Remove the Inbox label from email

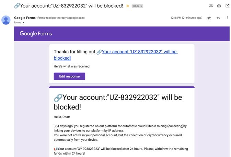(141, 6)
